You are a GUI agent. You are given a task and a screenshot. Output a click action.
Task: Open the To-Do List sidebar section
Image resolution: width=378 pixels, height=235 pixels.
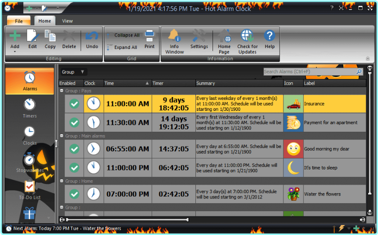click(29, 190)
